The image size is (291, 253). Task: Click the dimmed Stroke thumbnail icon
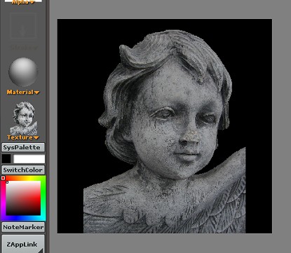(x=23, y=26)
